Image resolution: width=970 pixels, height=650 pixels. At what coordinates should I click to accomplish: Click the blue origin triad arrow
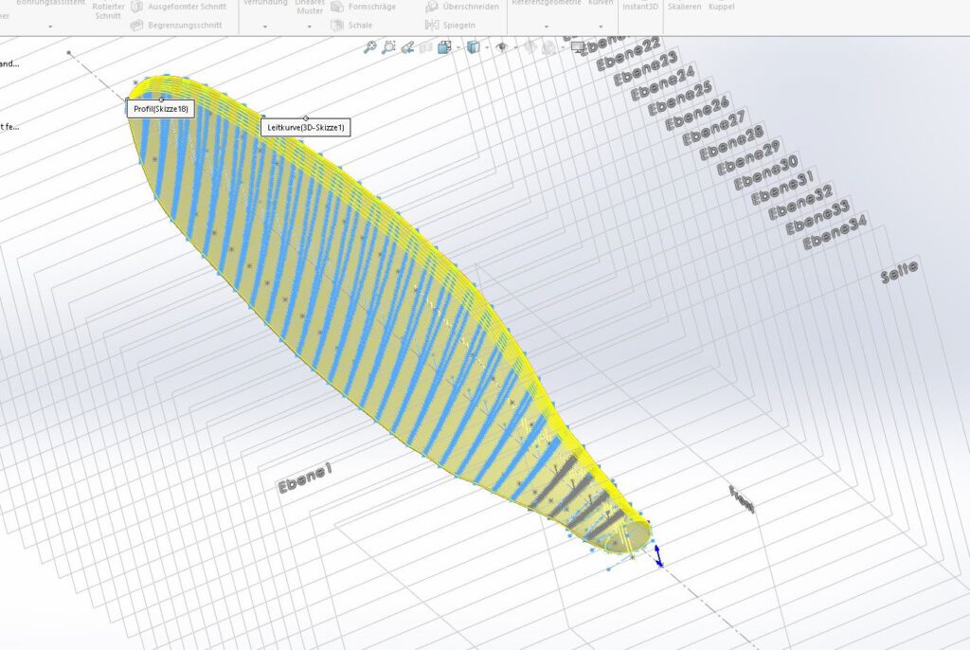coord(658,554)
